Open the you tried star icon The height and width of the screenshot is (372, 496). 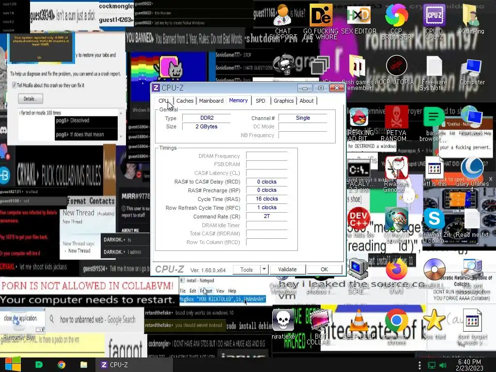pyautogui.click(x=434, y=320)
